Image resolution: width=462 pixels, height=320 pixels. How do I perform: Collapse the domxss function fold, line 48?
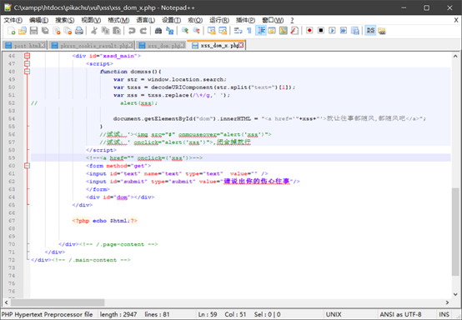click(28, 72)
